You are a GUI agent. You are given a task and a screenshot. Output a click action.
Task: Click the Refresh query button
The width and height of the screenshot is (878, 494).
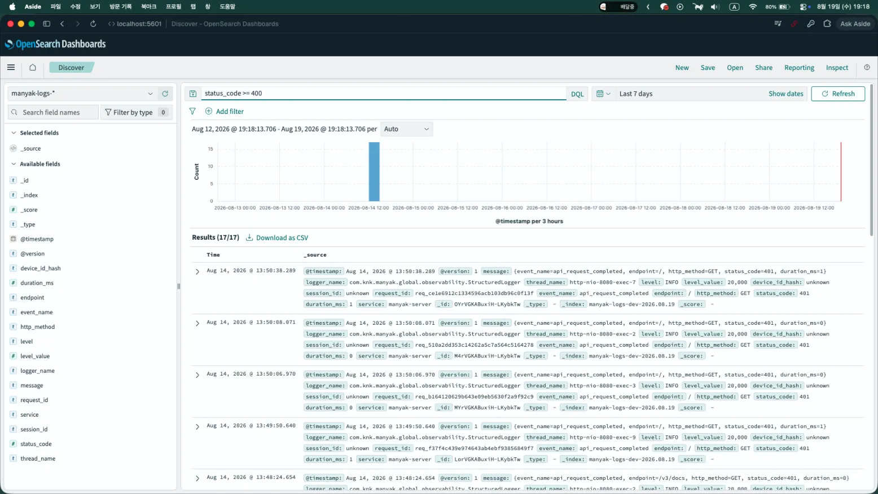coord(838,94)
